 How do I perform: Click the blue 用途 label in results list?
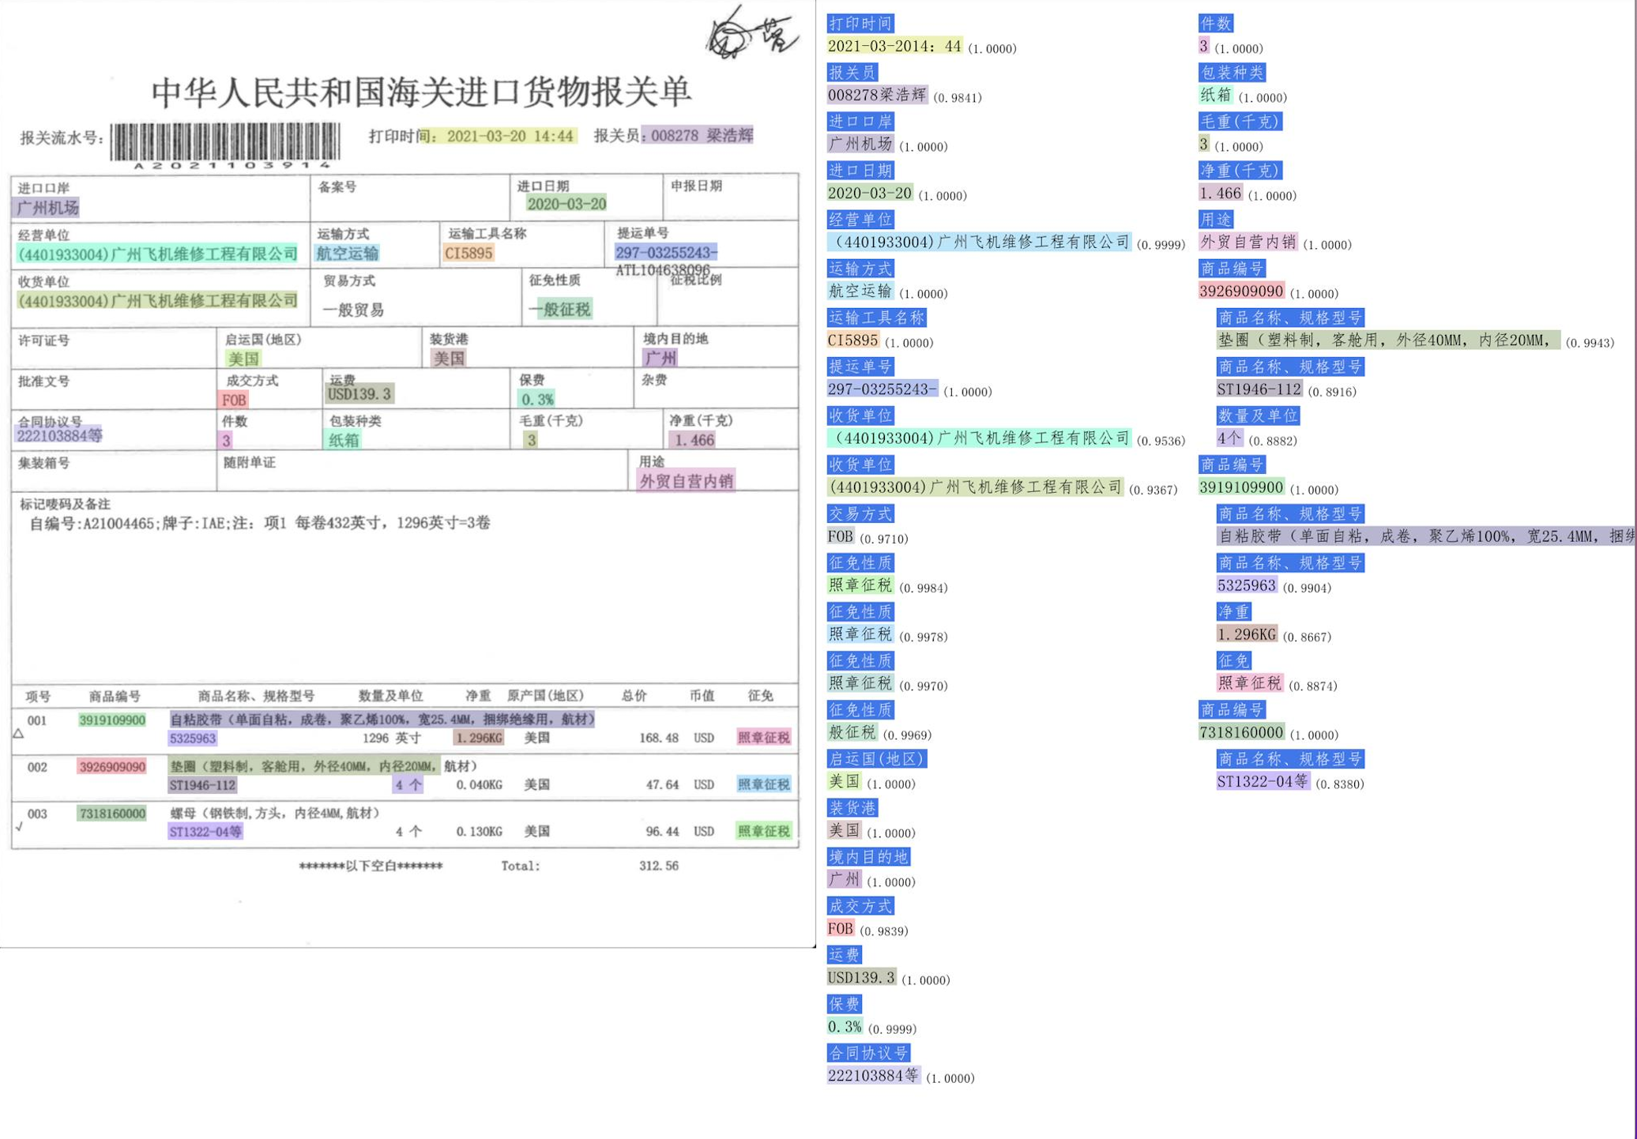[x=1215, y=220]
